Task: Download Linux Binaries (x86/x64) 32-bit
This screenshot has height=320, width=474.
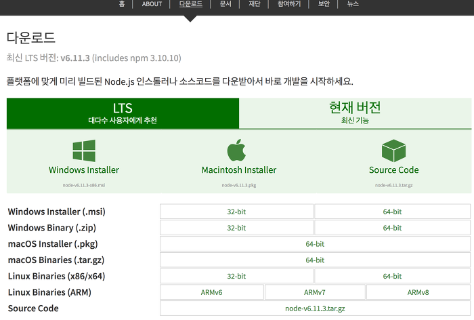Action: tap(236, 276)
